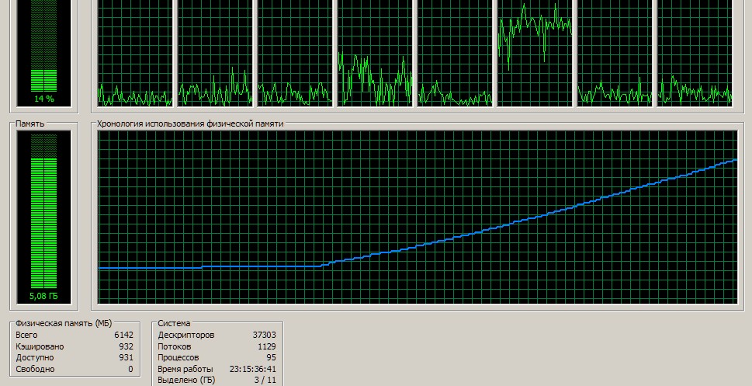The width and height of the screenshot is (752, 386).
Task: Click the fifth CPU core history graph
Action: click(x=455, y=53)
